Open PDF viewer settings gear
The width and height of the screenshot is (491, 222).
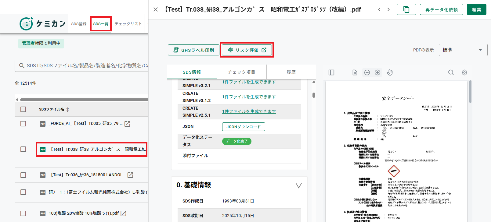464,72
